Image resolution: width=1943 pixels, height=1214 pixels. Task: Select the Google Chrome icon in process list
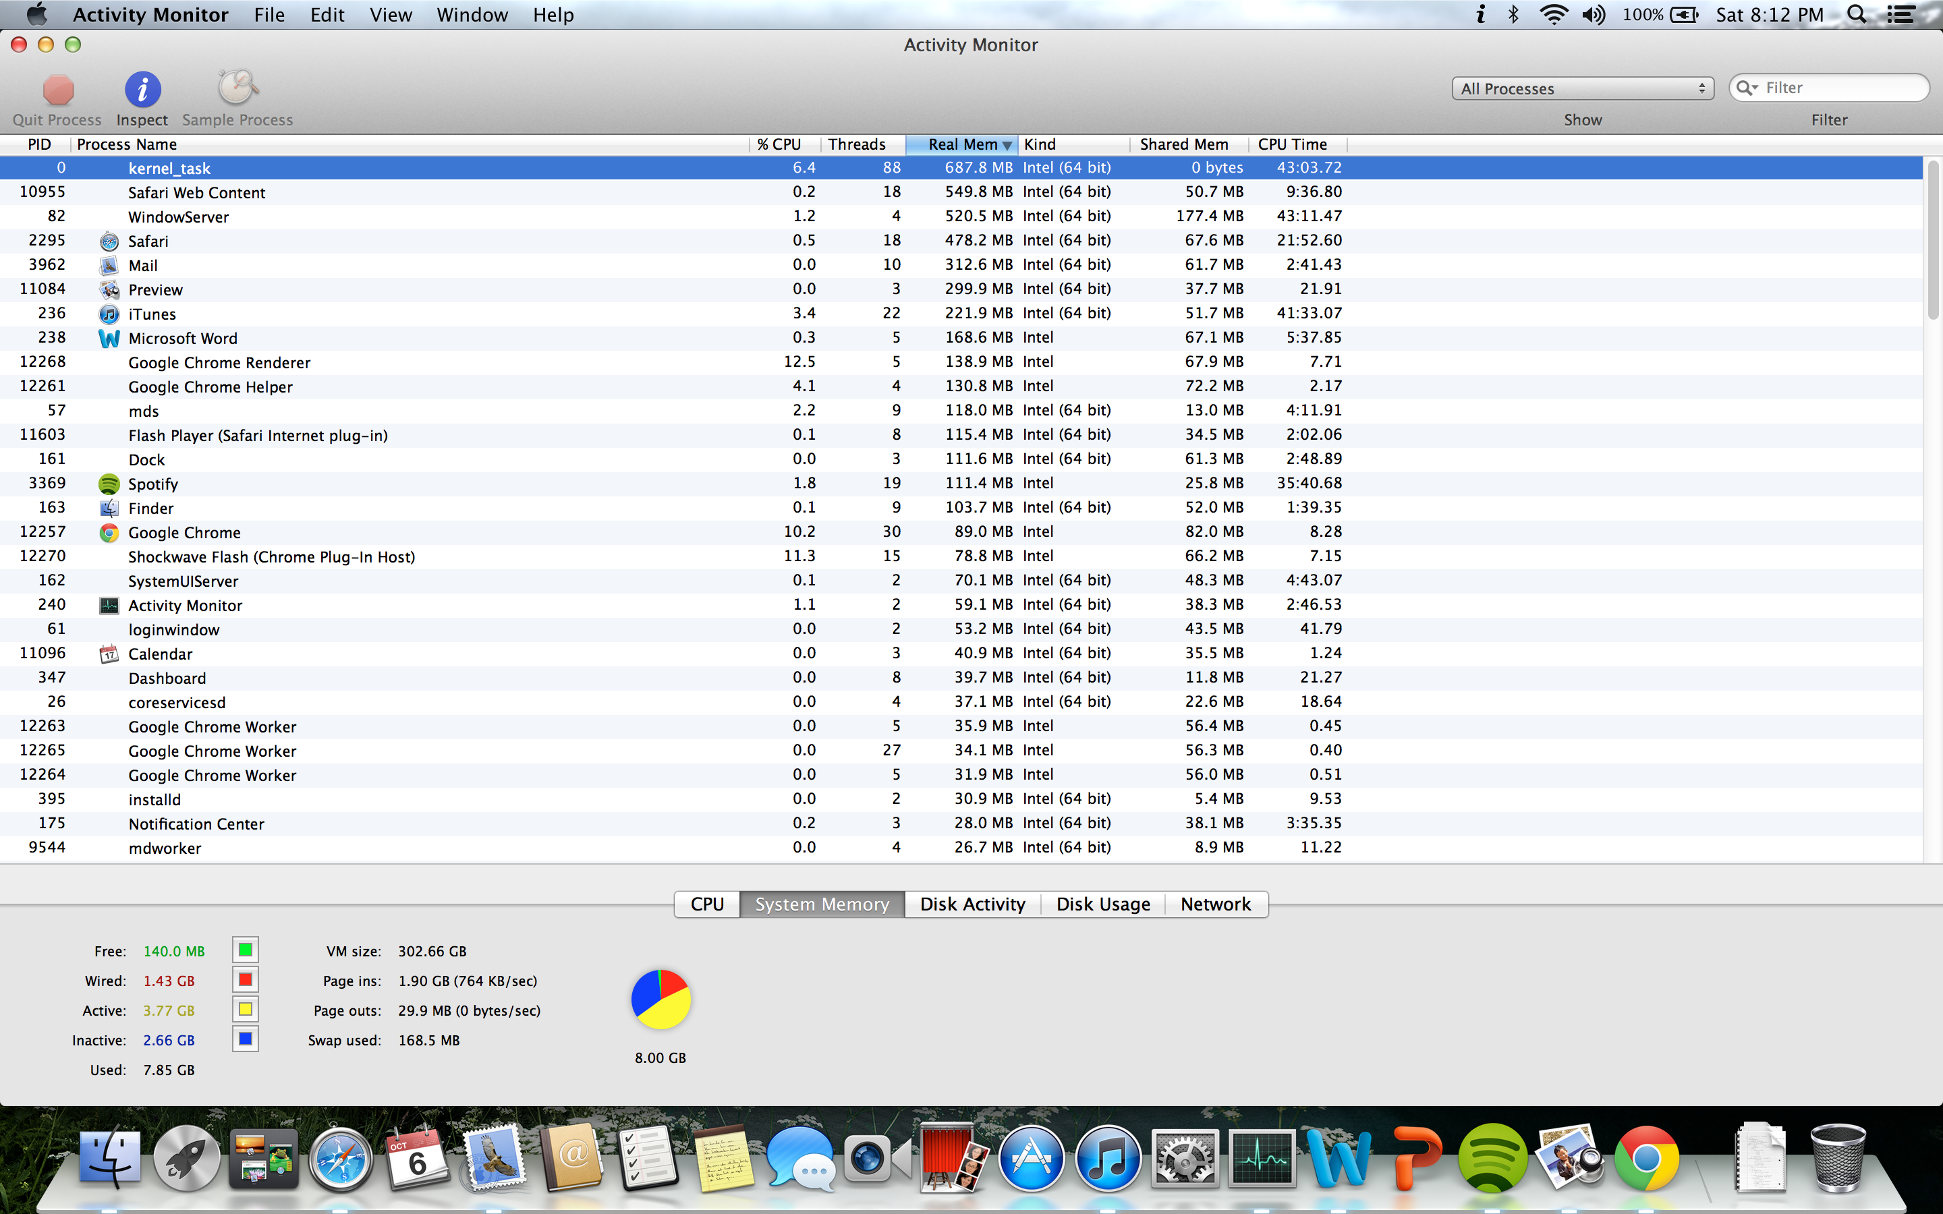click(109, 532)
